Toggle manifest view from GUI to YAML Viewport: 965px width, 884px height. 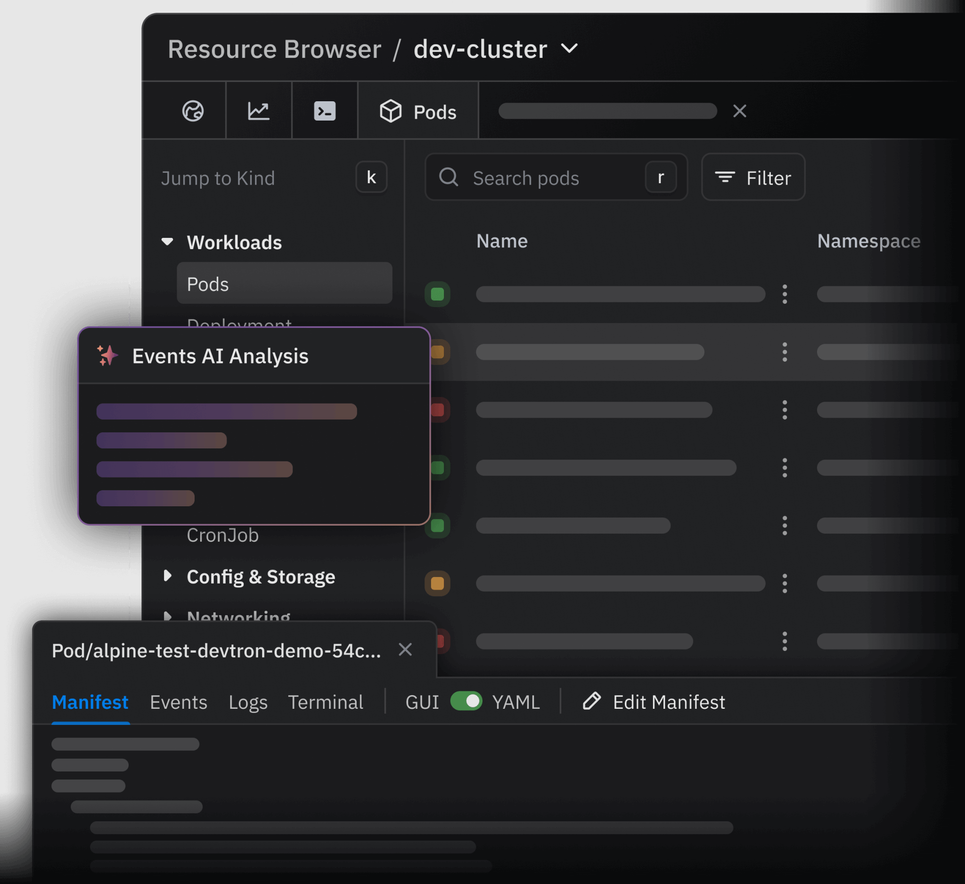click(x=466, y=701)
